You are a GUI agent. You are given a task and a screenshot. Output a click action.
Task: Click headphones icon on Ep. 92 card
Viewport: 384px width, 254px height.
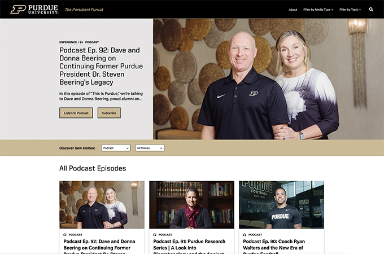[65, 235]
